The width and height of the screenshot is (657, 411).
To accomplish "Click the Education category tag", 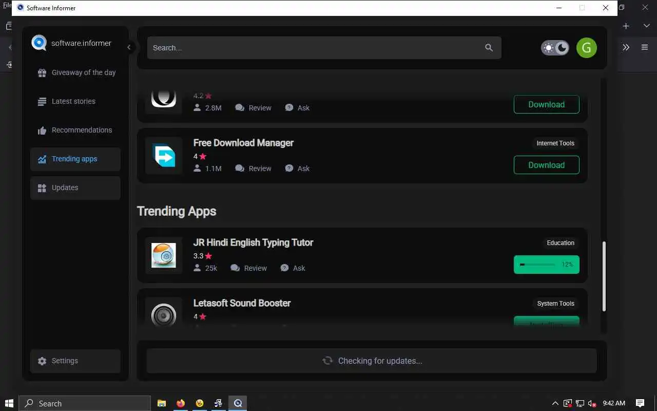I will point(561,243).
